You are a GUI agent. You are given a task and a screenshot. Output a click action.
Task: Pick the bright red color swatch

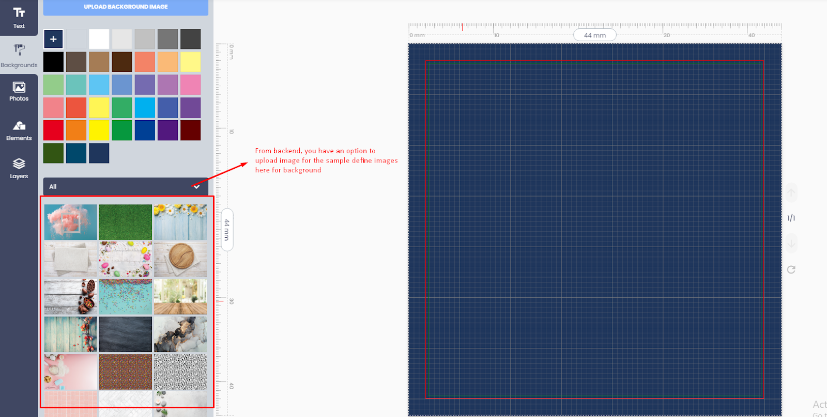[x=53, y=131]
